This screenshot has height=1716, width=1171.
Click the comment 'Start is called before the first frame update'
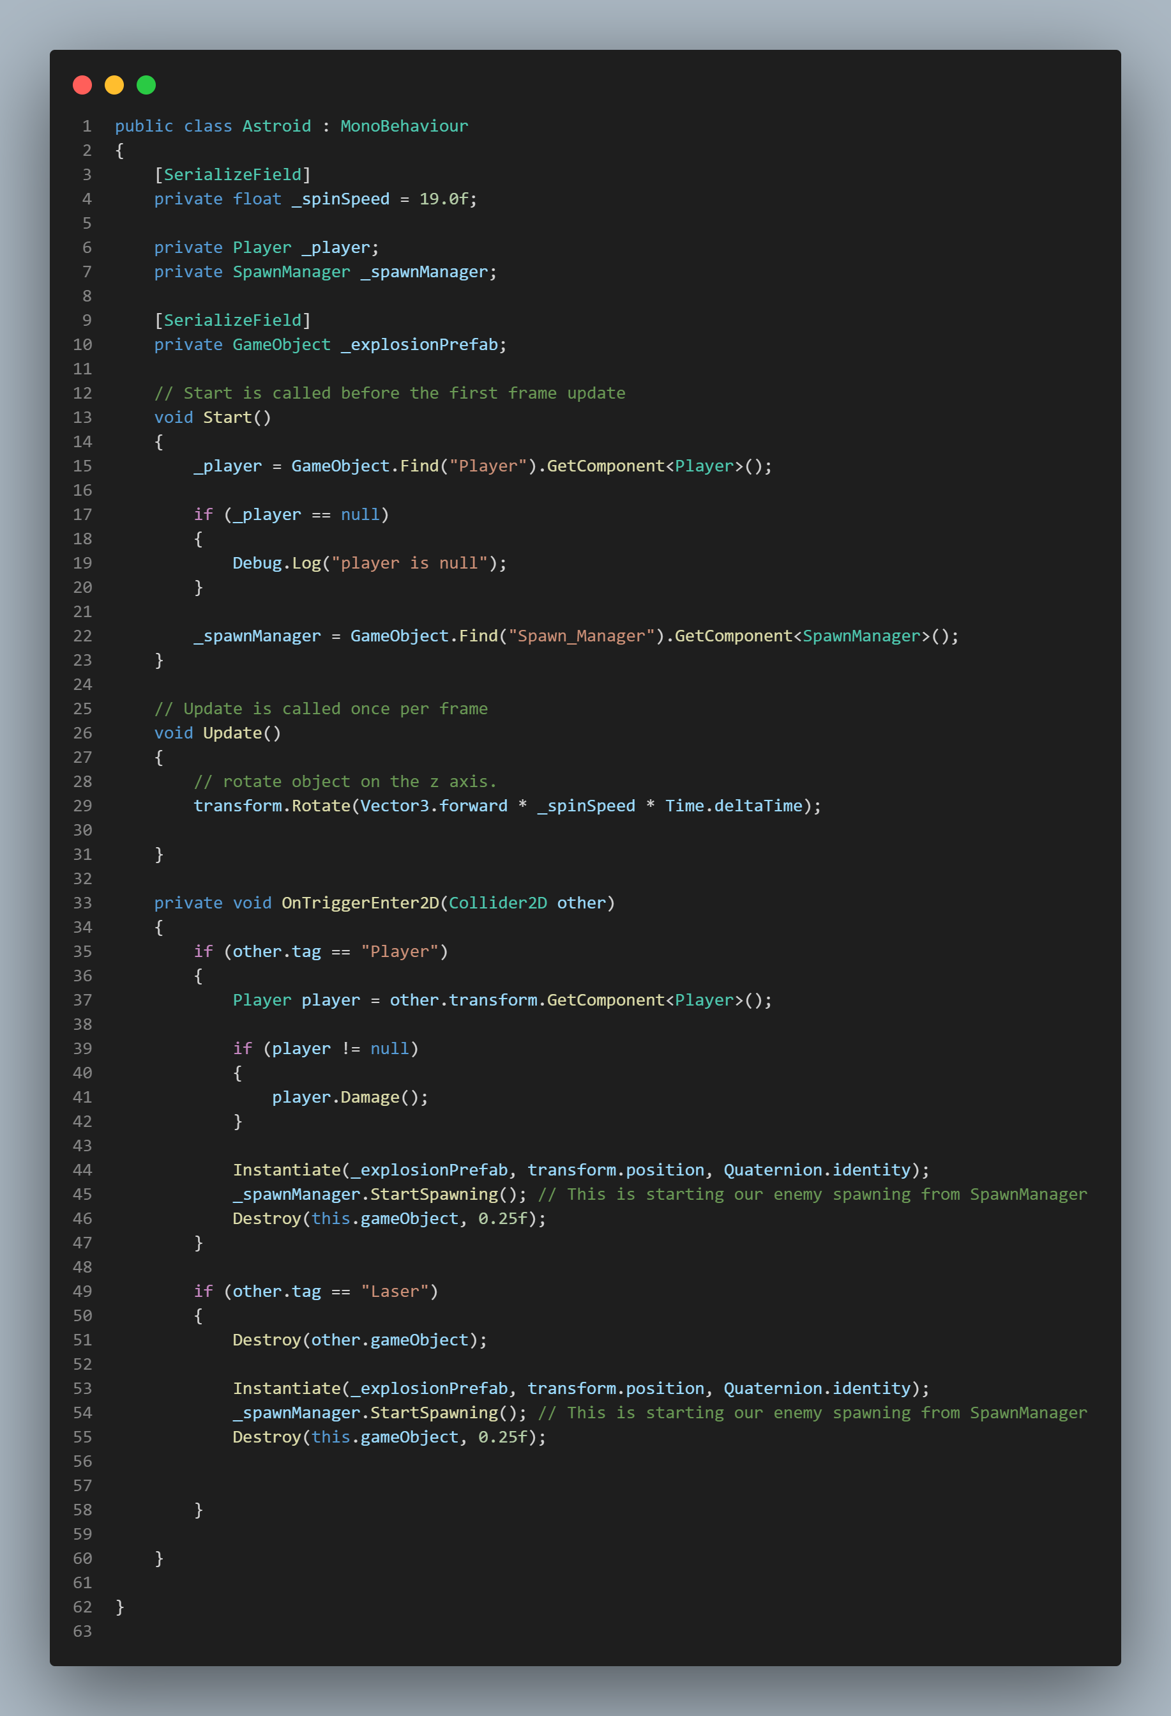(x=404, y=394)
